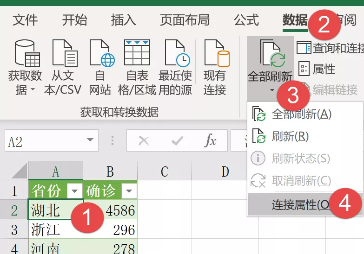Expand the 获取数据 dropdown arrow

pyautogui.click(x=33, y=89)
